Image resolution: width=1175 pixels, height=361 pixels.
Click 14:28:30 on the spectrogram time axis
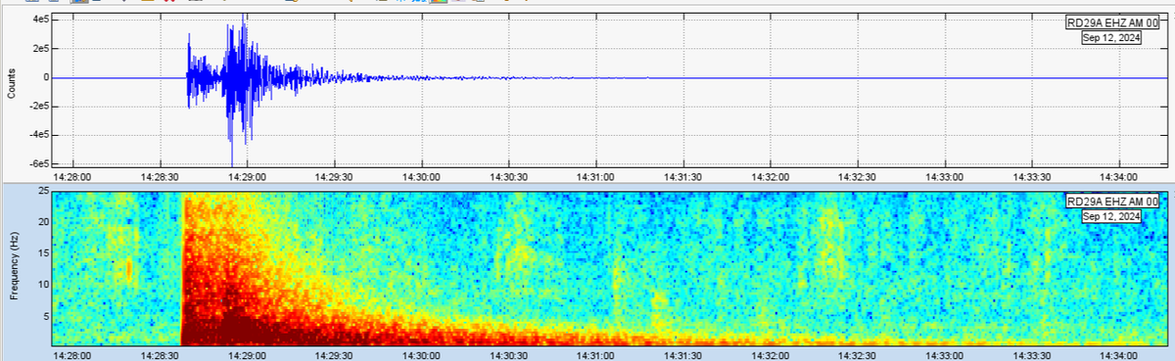coord(159,355)
